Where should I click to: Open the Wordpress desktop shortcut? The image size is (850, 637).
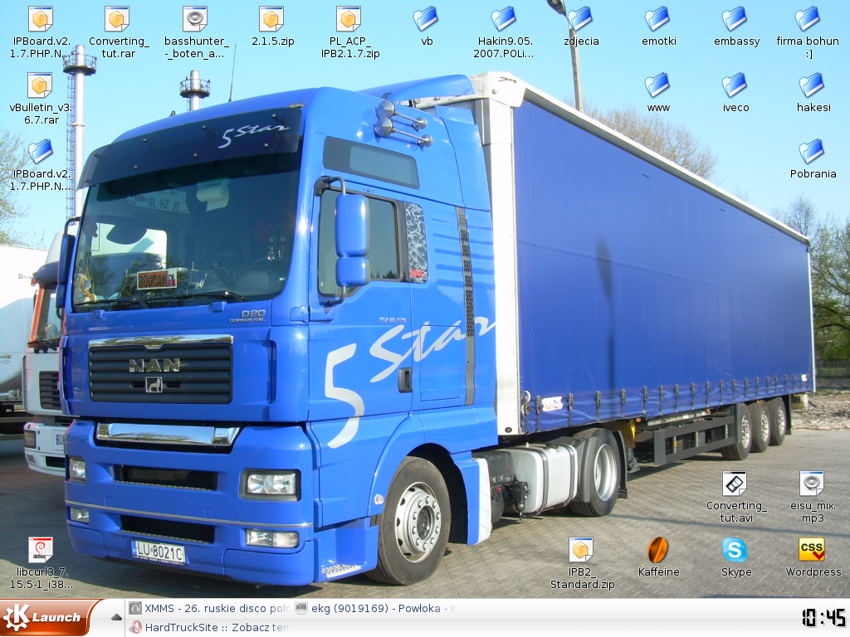coord(812,550)
